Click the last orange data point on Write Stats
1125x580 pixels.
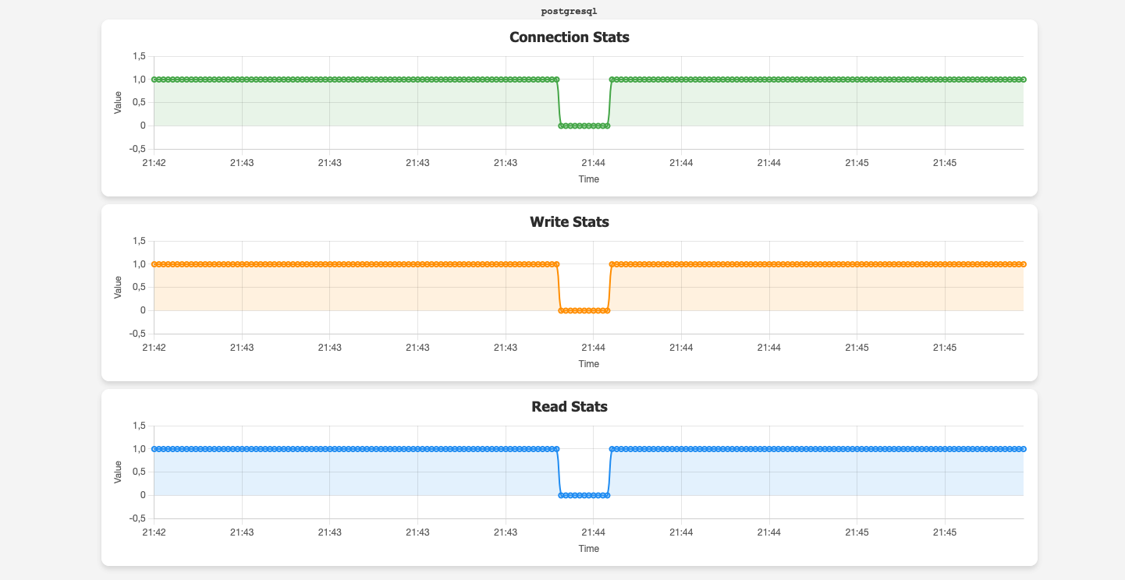(1022, 263)
